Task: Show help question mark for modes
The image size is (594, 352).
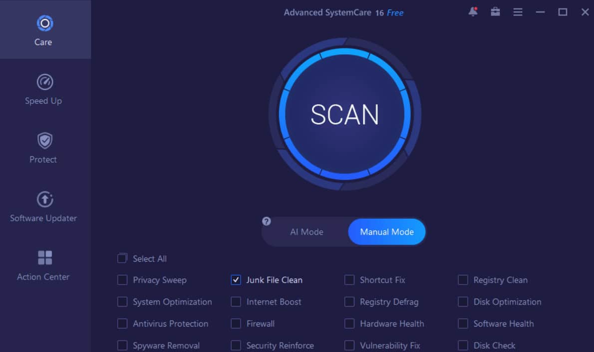Action: 267,221
